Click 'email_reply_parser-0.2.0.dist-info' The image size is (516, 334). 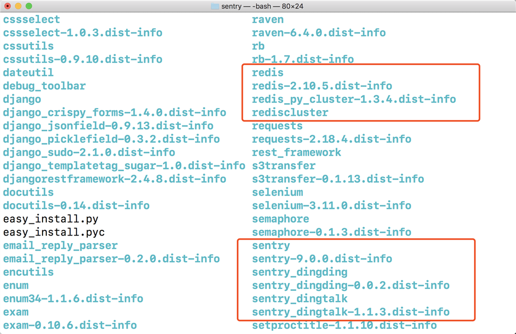[111, 259]
